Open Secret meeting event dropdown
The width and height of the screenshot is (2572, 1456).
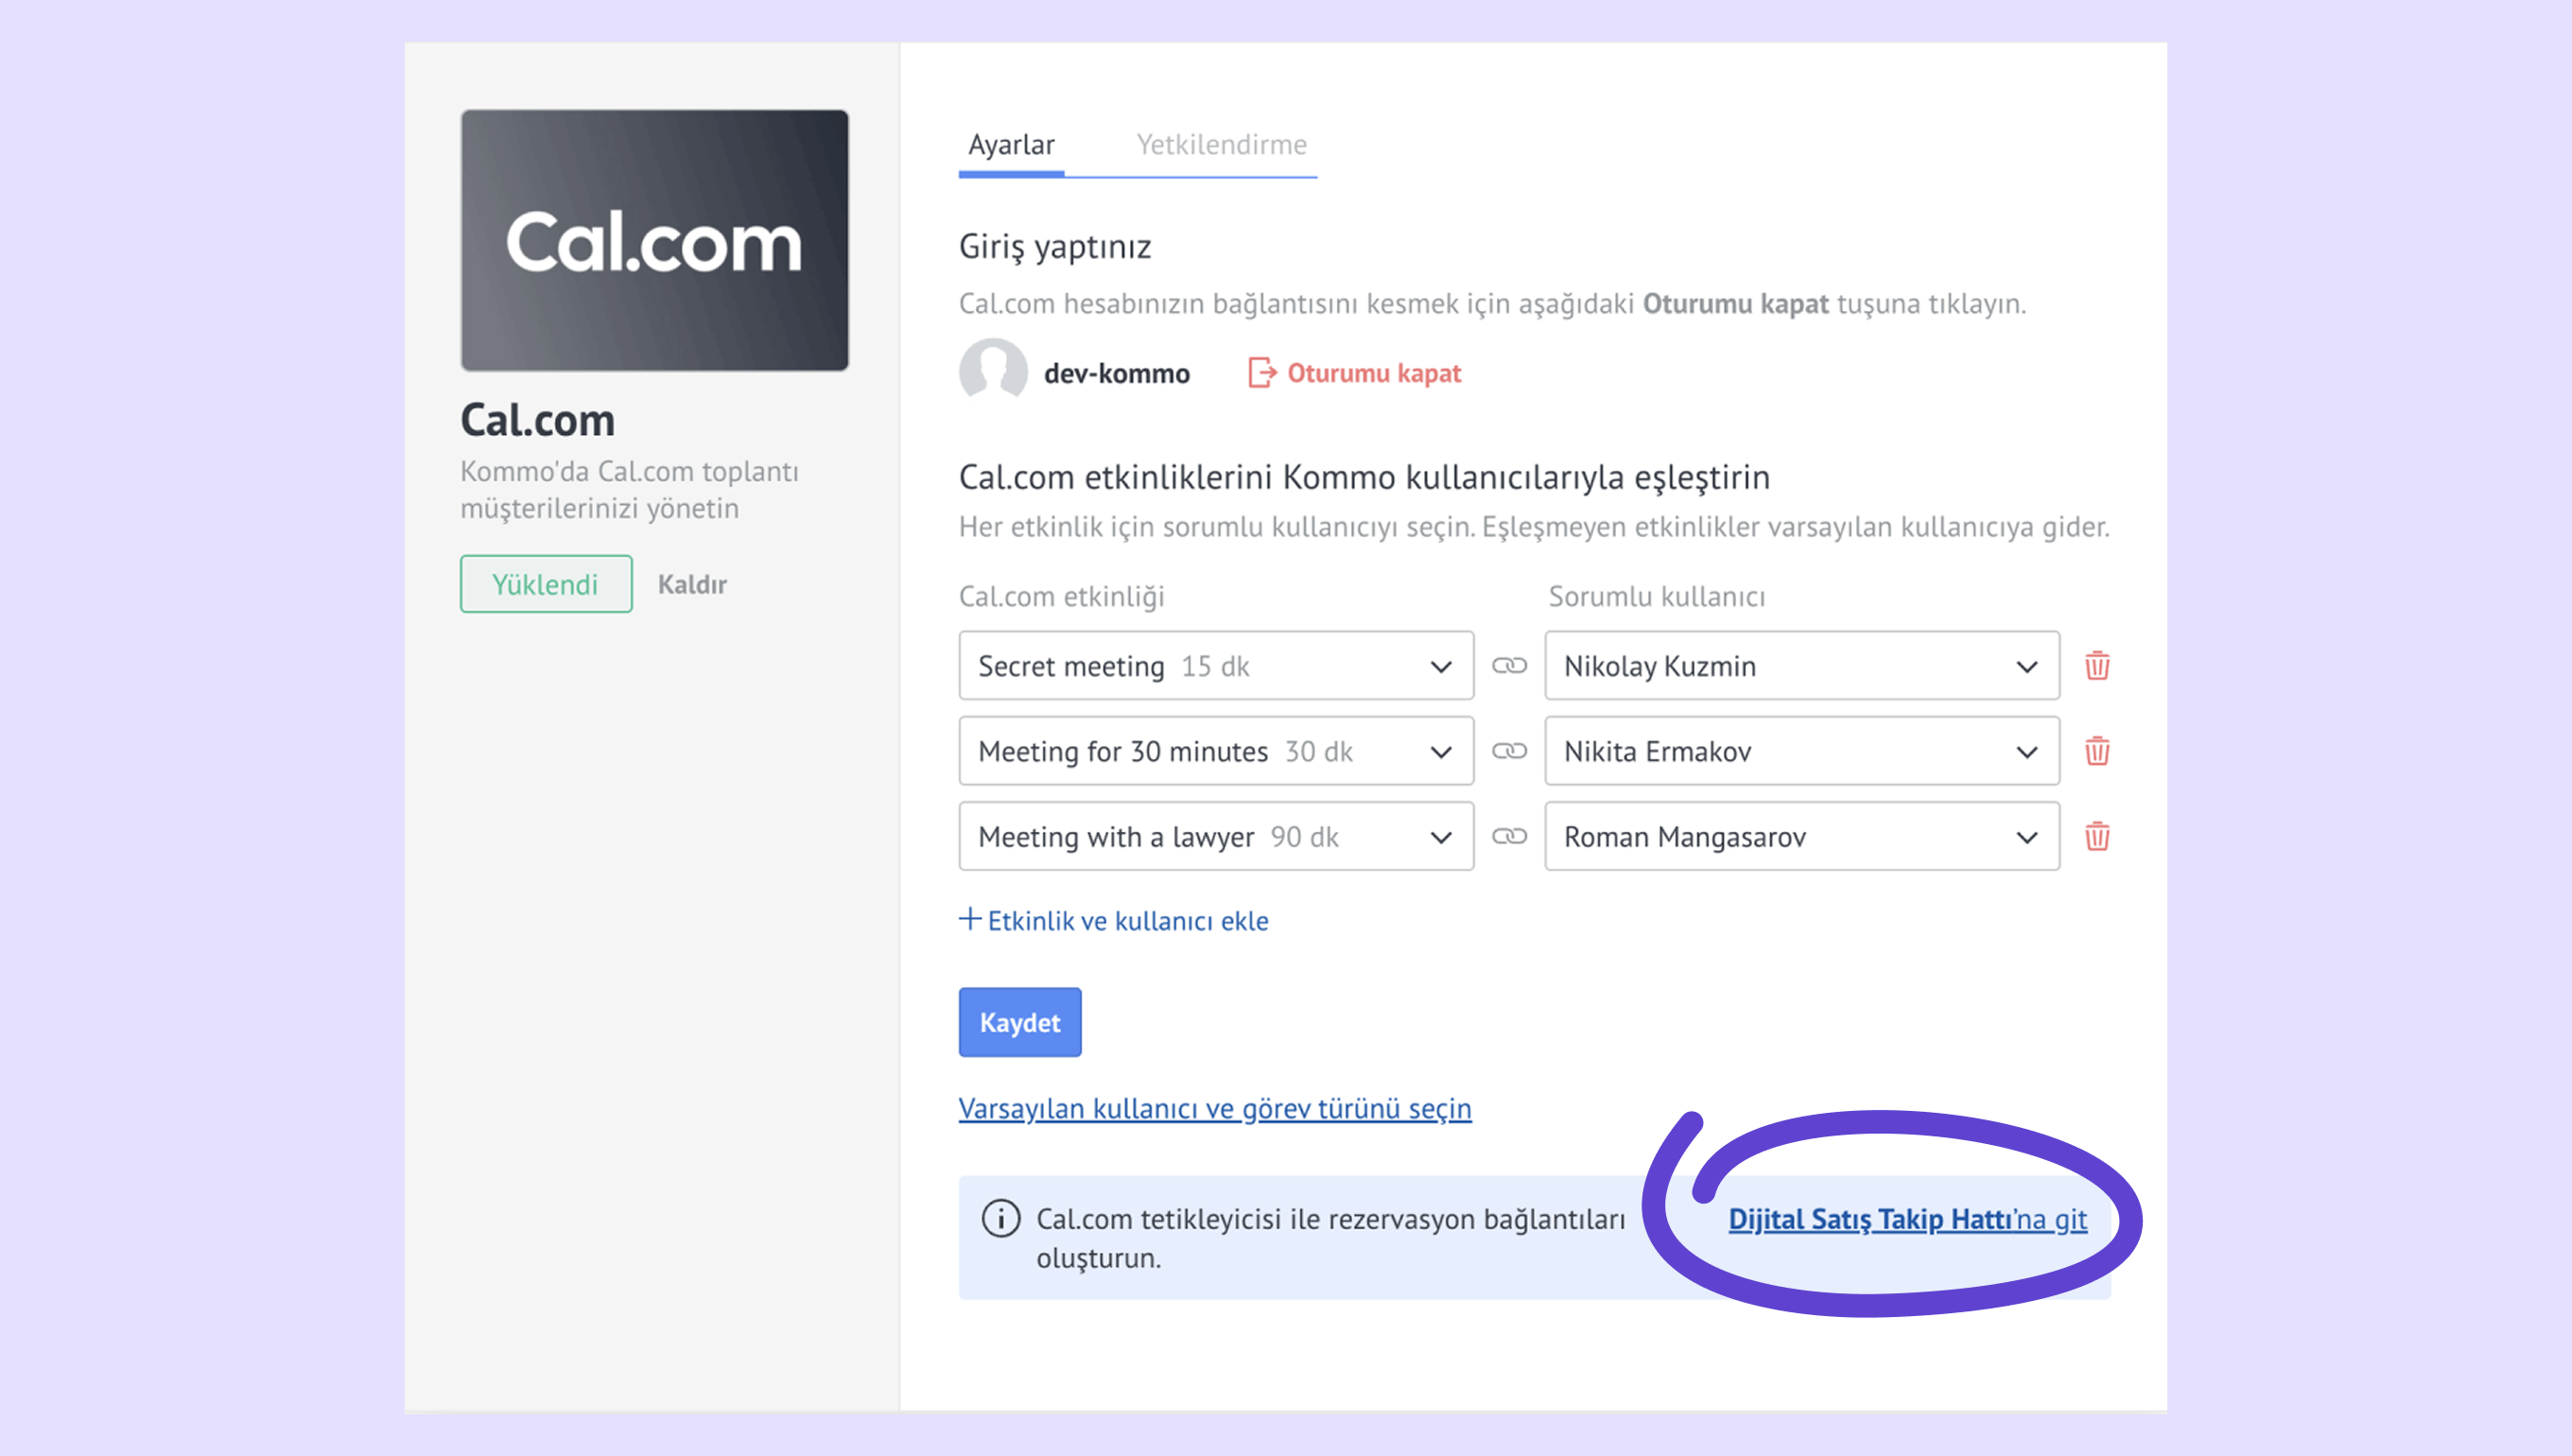click(1215, 666)
